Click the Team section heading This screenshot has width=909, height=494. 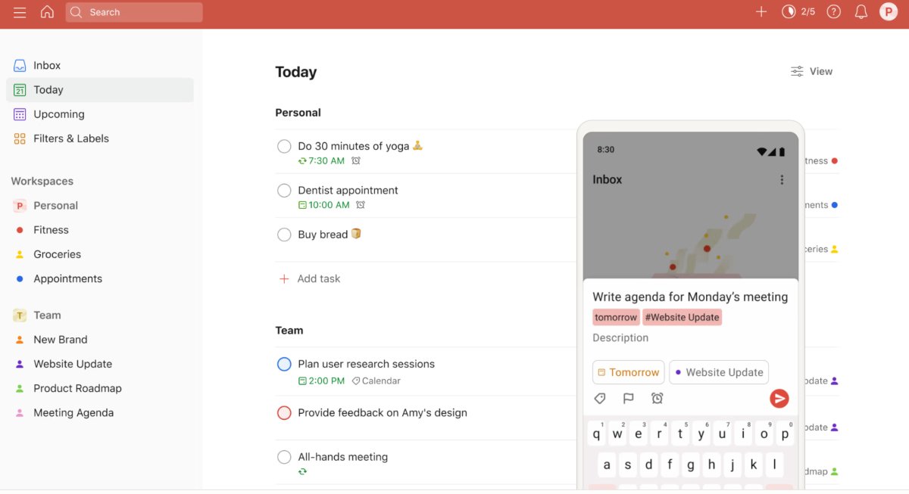click(289, 331)
